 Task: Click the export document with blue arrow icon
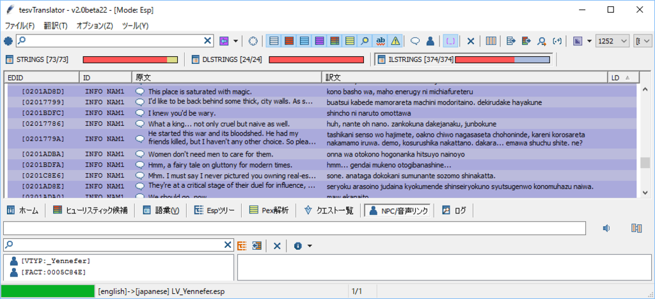[511, 41]
